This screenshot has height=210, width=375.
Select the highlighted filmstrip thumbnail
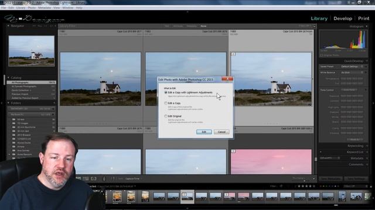[187, 196]
